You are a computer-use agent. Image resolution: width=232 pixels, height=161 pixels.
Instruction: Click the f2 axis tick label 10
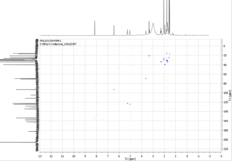point(74,156)
